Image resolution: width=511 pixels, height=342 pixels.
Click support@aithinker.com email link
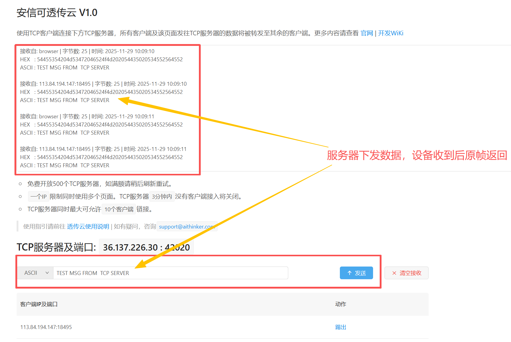click(187, 226)
